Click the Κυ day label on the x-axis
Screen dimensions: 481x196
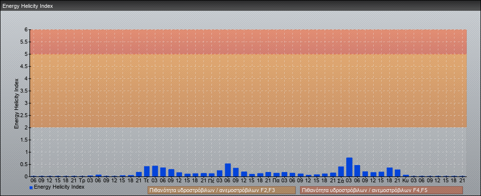click(406, 180)
